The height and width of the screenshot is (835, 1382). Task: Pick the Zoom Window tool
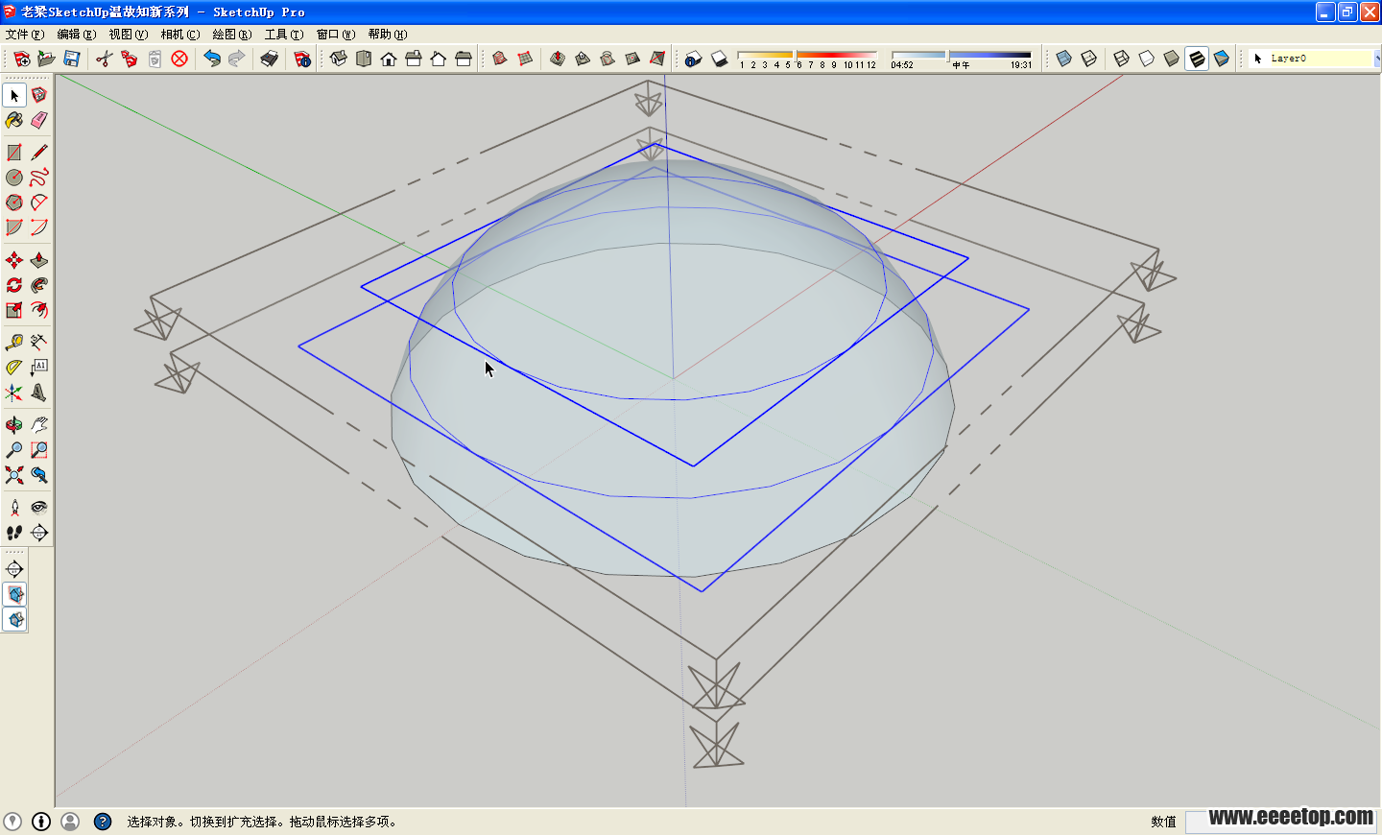coord(39,450)
